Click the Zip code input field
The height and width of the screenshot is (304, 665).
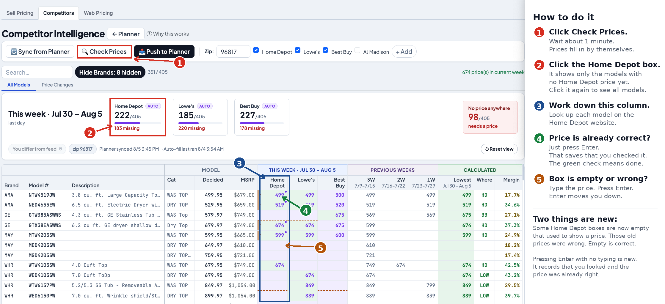click(233, 52)
